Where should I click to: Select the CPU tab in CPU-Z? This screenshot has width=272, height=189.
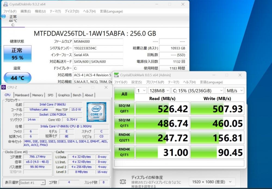tap(7, 95)
